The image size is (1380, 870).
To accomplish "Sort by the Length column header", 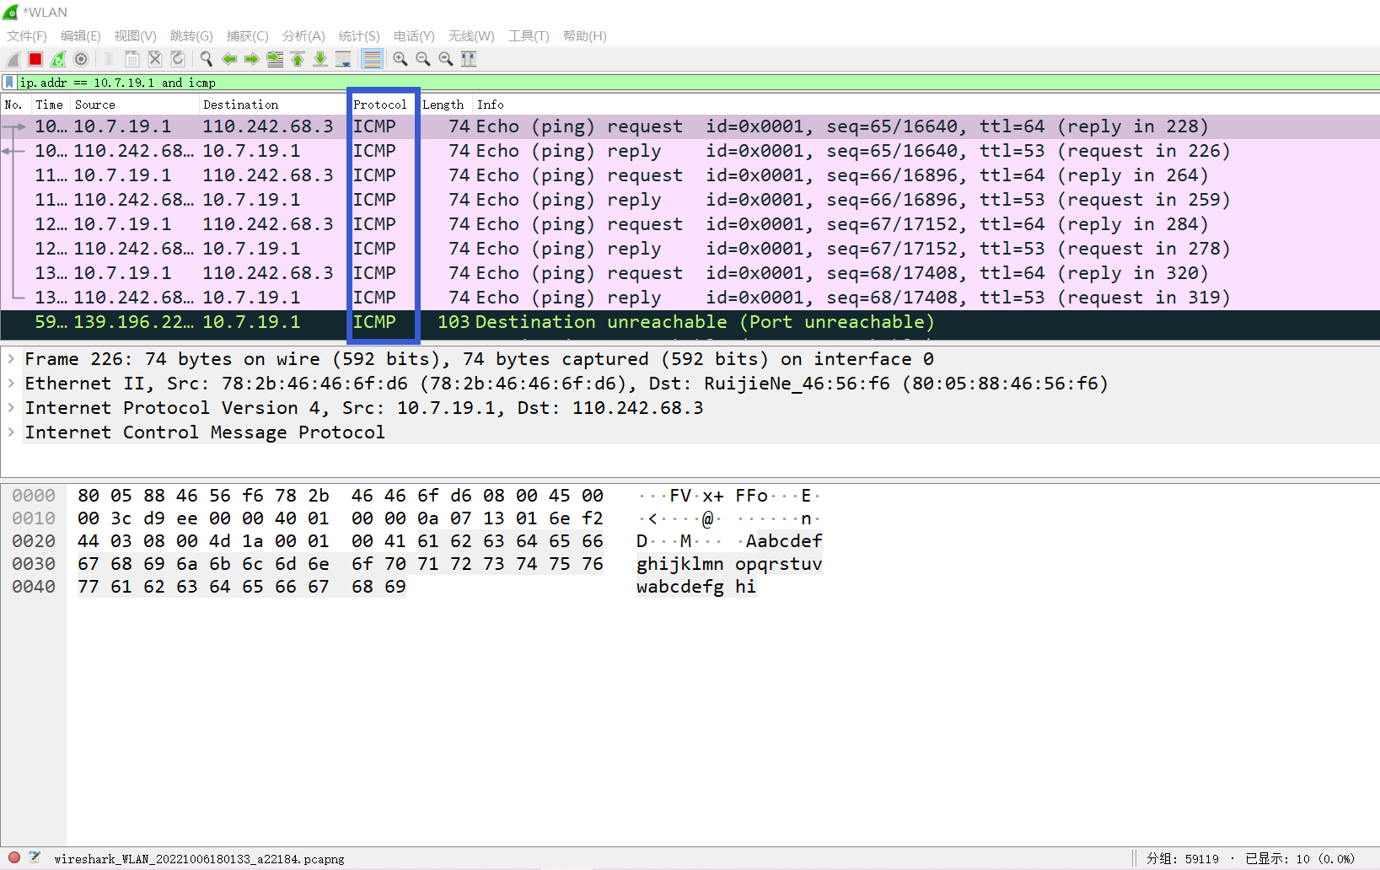I will point(445,105).
